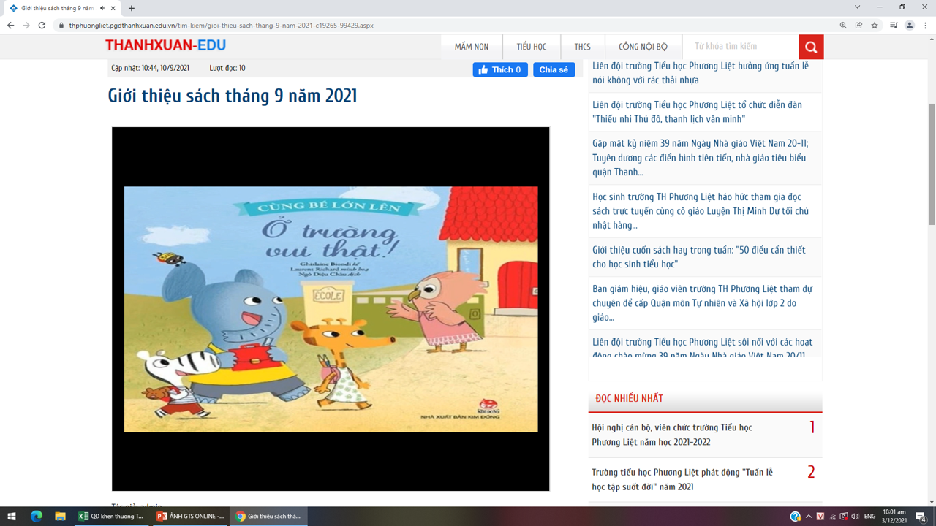
Task: Switch to the Excel QD khen thuong window
Action: point(112,517)
